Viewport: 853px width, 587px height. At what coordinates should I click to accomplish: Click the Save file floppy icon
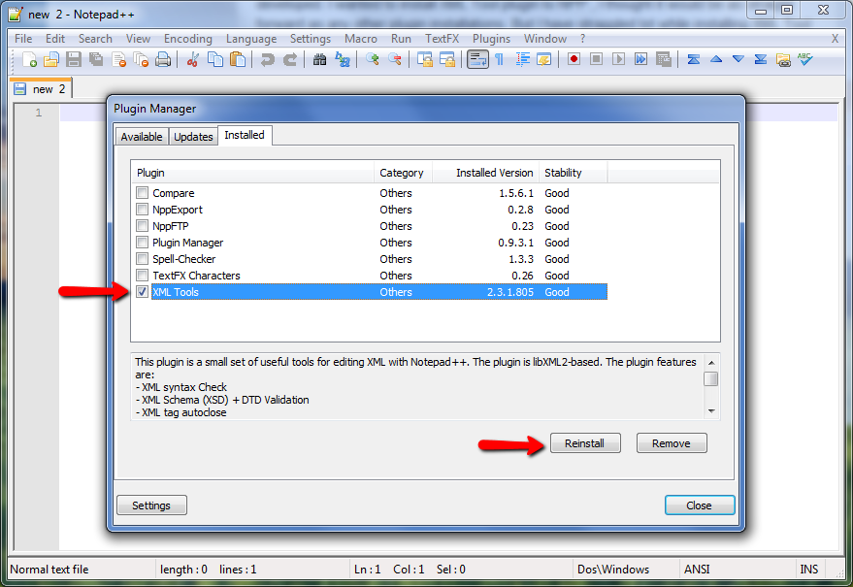pos(74,59)
